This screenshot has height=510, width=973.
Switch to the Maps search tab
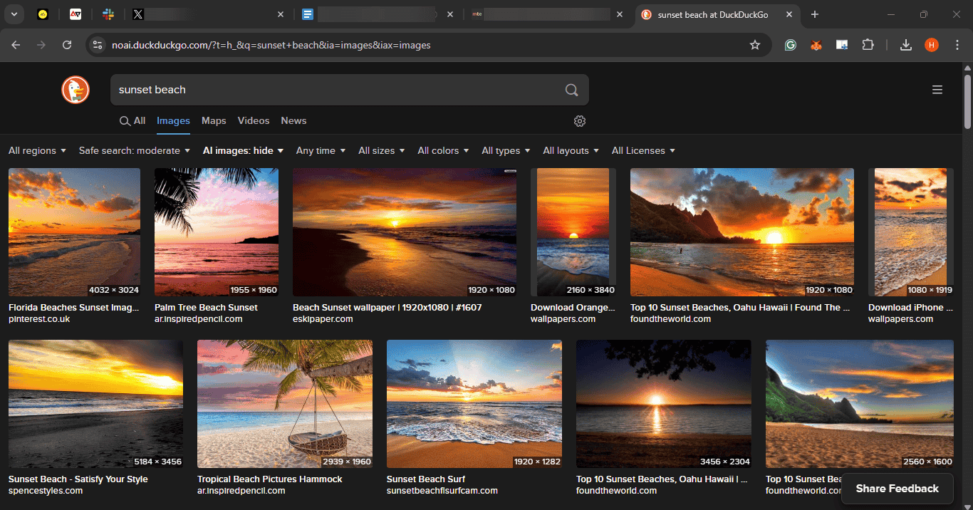[x=214, y=121]
